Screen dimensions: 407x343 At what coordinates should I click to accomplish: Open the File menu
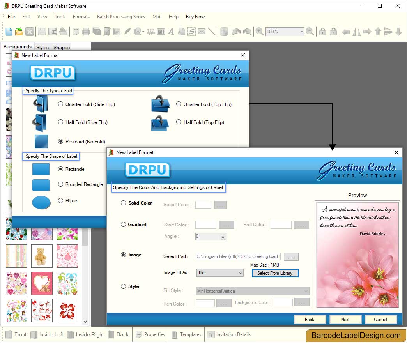[11, 17]
